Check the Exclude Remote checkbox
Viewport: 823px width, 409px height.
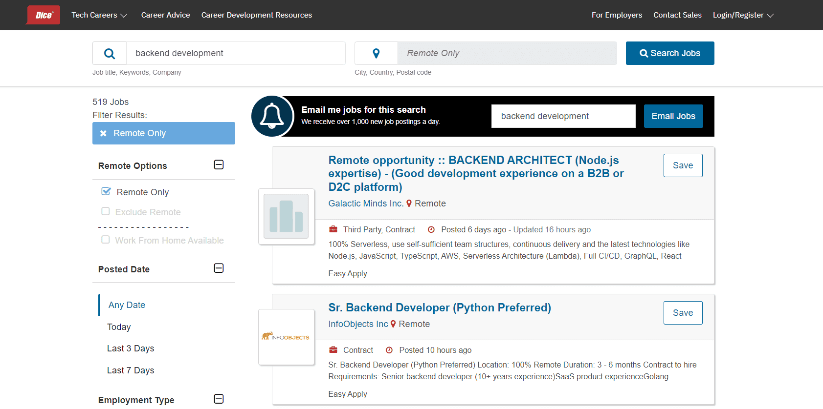[106, 211]
